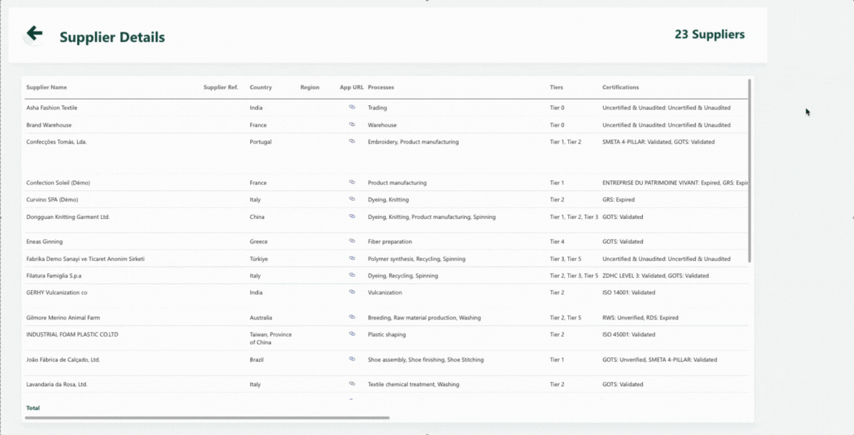Image resolution: width=854 pixels, height=435 pixels.
Task: Open GERHY Vulcanization co App URL icon
Action: (352, 292)
